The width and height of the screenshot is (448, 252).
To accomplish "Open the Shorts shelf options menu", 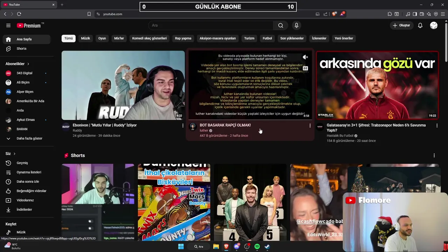I will 434,155.
